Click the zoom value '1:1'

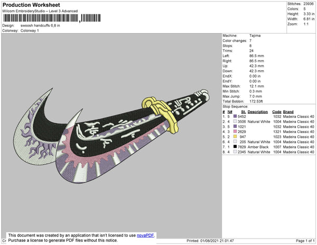tap(306, 24)
